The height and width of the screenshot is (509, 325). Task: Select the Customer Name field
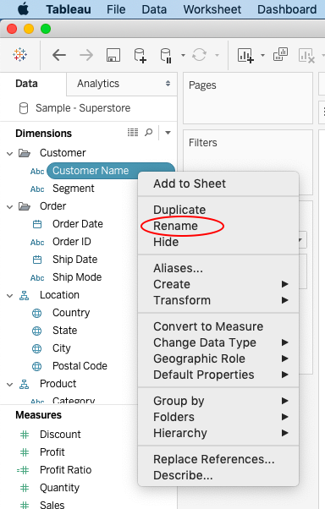(x=111, y=171)
